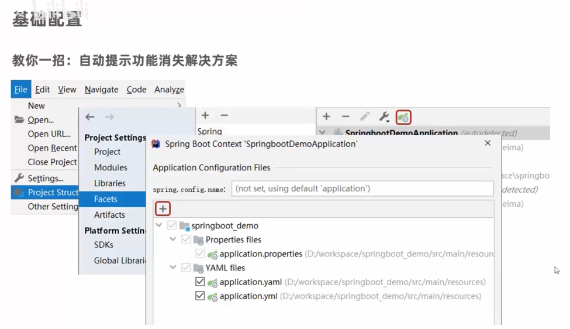
Task: Open the Code menu
Action: 136,89
